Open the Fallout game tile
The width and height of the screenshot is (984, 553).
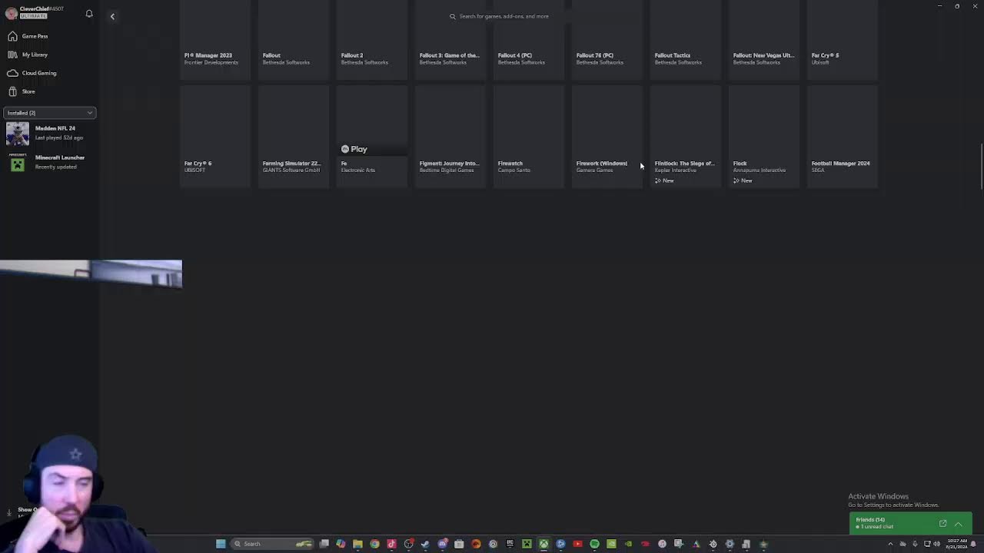point(294,40)
